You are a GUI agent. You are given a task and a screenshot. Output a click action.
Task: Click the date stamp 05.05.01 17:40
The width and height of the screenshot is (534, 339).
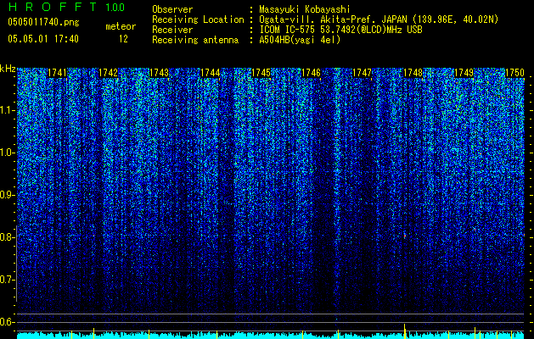pos(43,39)
